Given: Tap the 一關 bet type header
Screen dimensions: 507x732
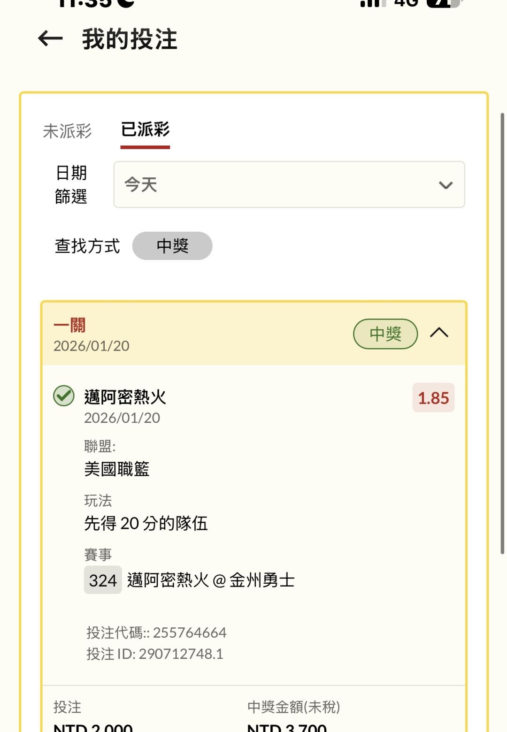Looking at the screenshot, I should (69, 325).
